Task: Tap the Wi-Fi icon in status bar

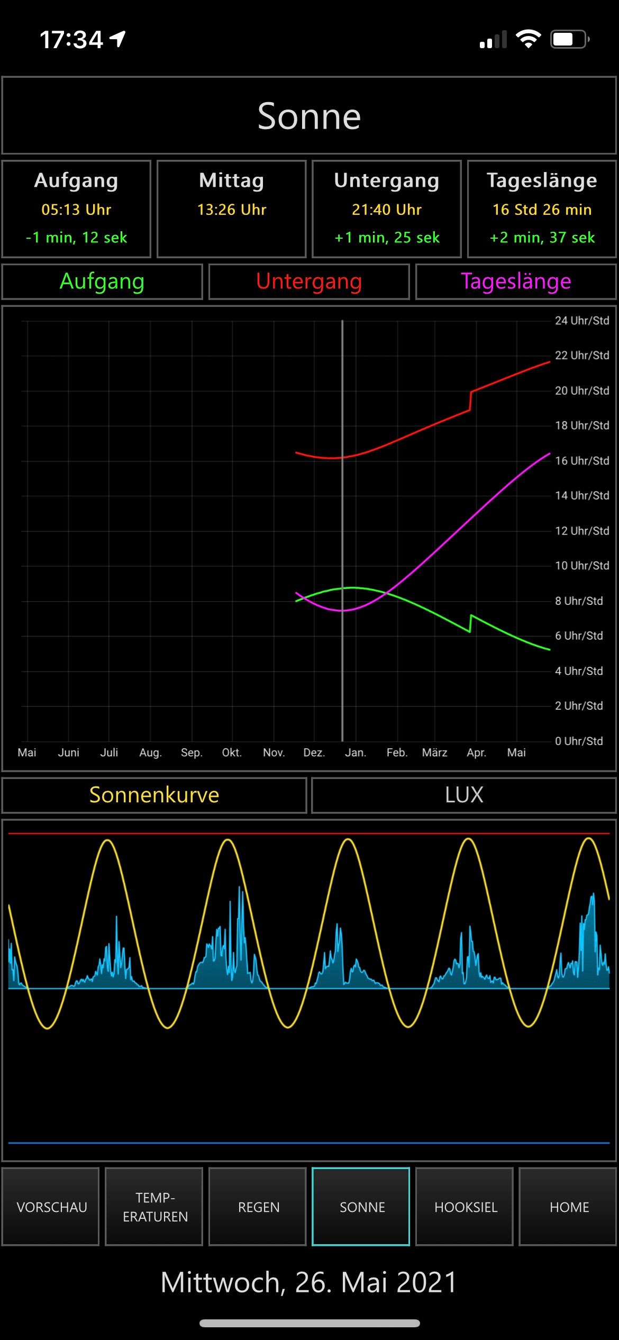Action: (x=529, y=39)
